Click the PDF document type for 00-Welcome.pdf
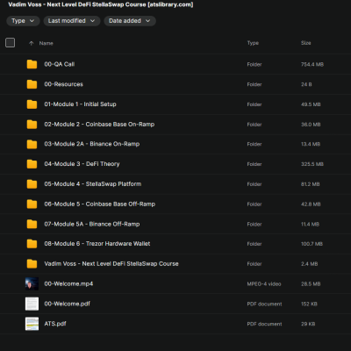Screen dimensions: 351x351 point(264,304)
